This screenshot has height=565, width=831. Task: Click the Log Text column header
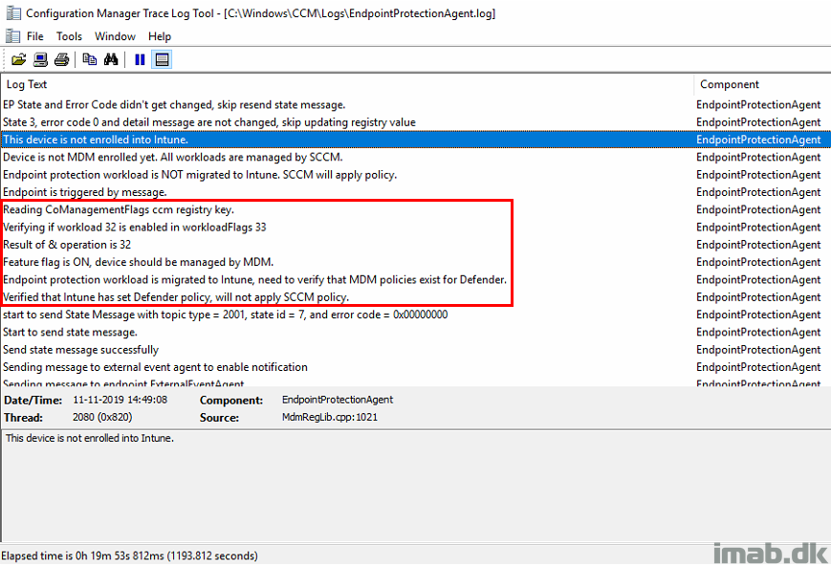(347, 84)
